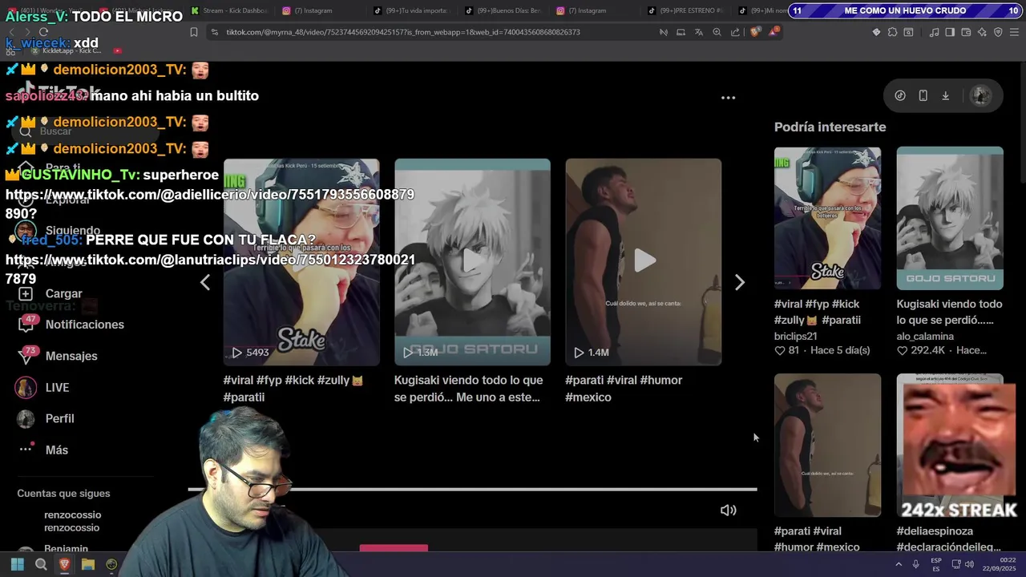Go to the next suggested videos
The image size is (1026, 577).
pyautogui.click(x=740, y=282)
